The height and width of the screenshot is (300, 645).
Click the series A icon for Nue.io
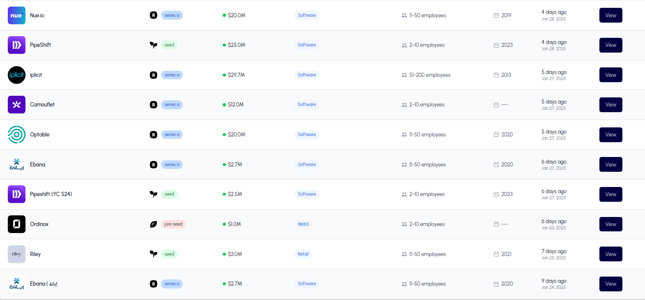point(153,15)
